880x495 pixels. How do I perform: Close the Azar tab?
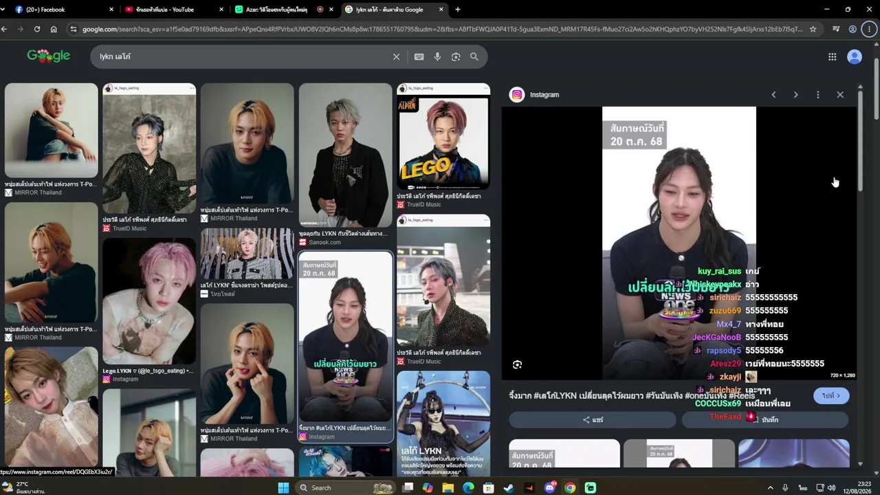click(331, 10)
